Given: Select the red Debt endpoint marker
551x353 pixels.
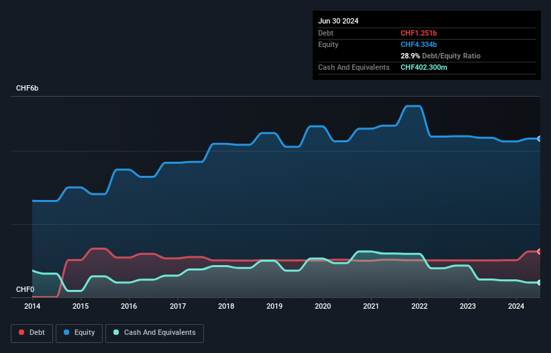Looking at the screenshot, I should click(540, 252).
